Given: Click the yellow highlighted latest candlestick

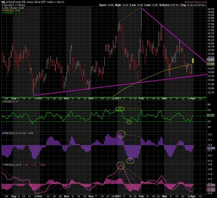Looking at the screenshot, I should pos(193,60).
